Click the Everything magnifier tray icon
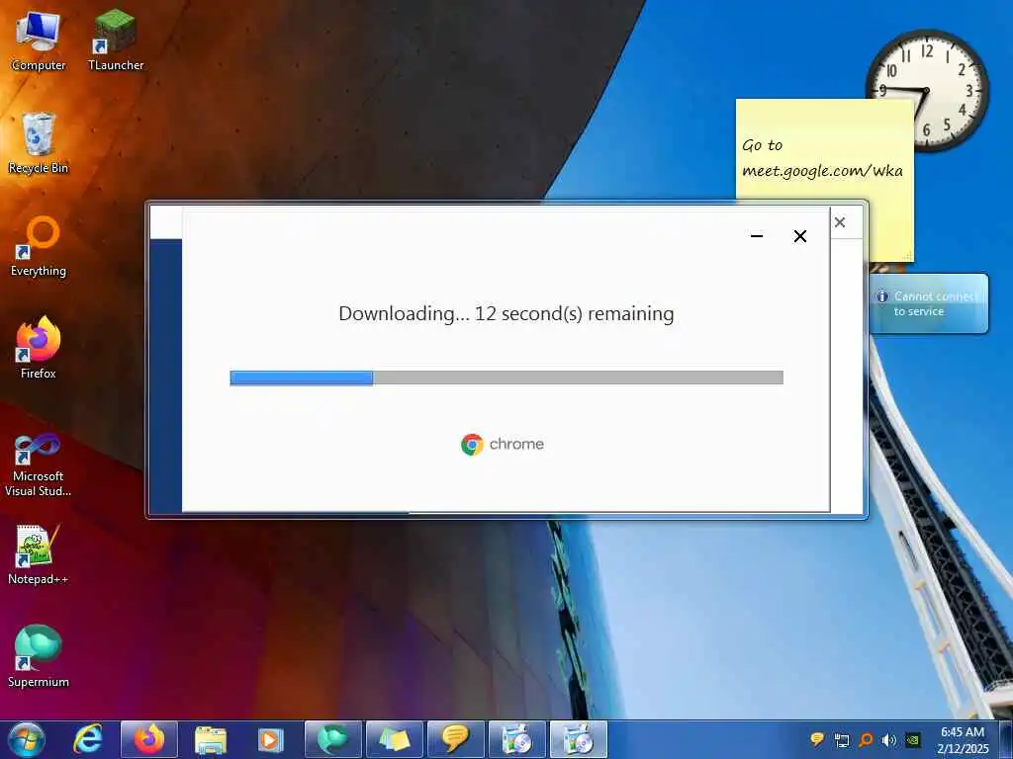 click(866, 739)
